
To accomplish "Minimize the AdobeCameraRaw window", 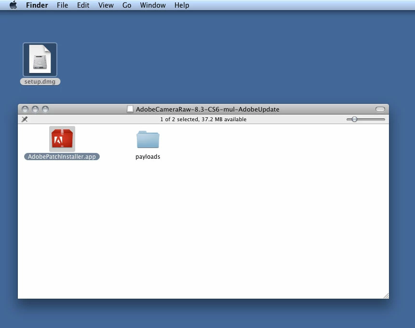I will (x=35, y=109).
